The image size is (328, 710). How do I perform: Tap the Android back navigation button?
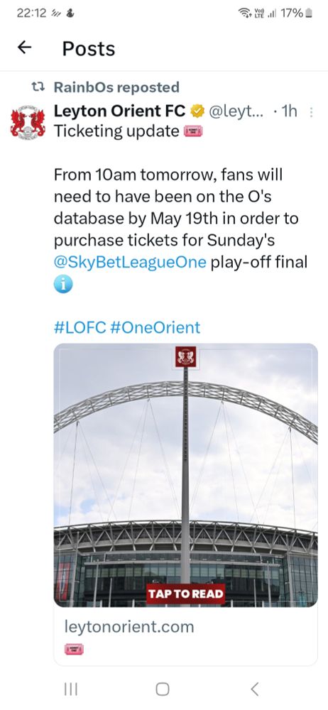255,689
